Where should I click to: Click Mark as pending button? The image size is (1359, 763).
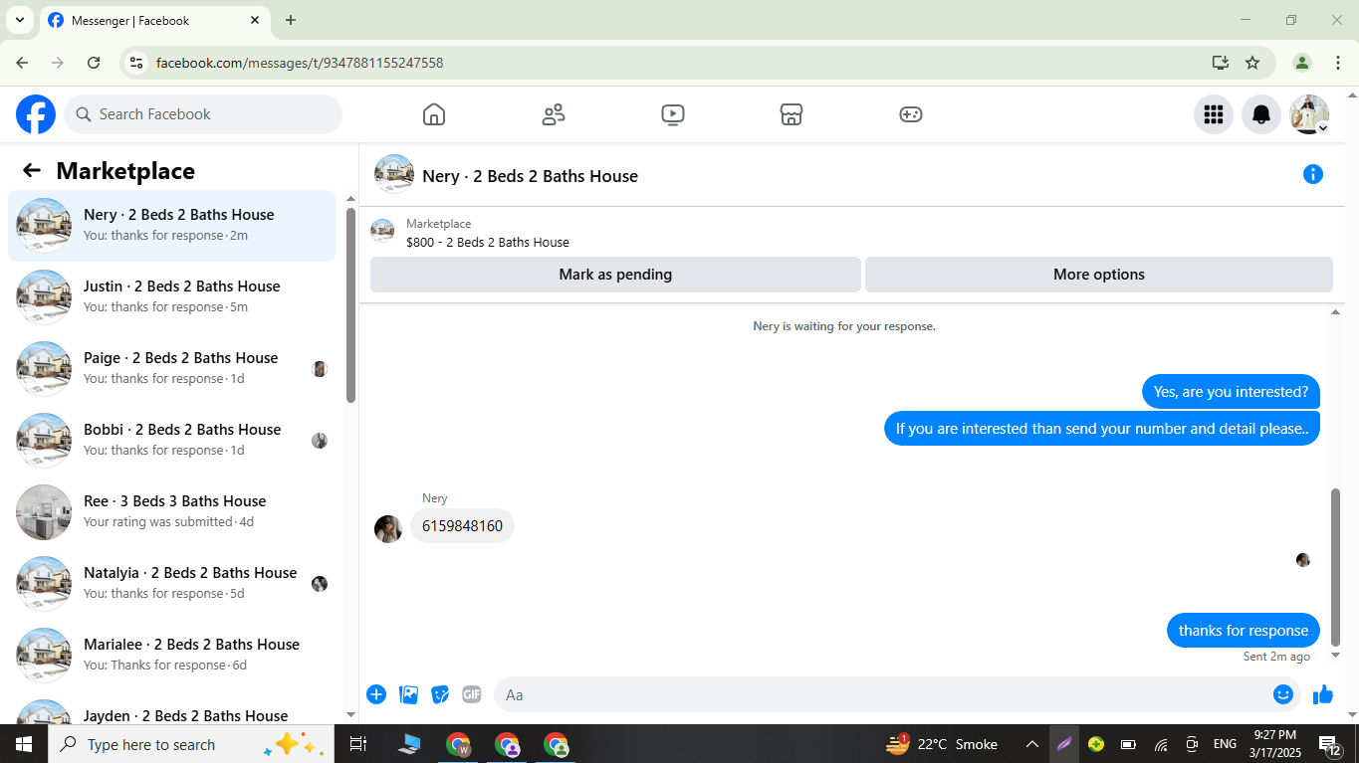[x=615, y=275]
